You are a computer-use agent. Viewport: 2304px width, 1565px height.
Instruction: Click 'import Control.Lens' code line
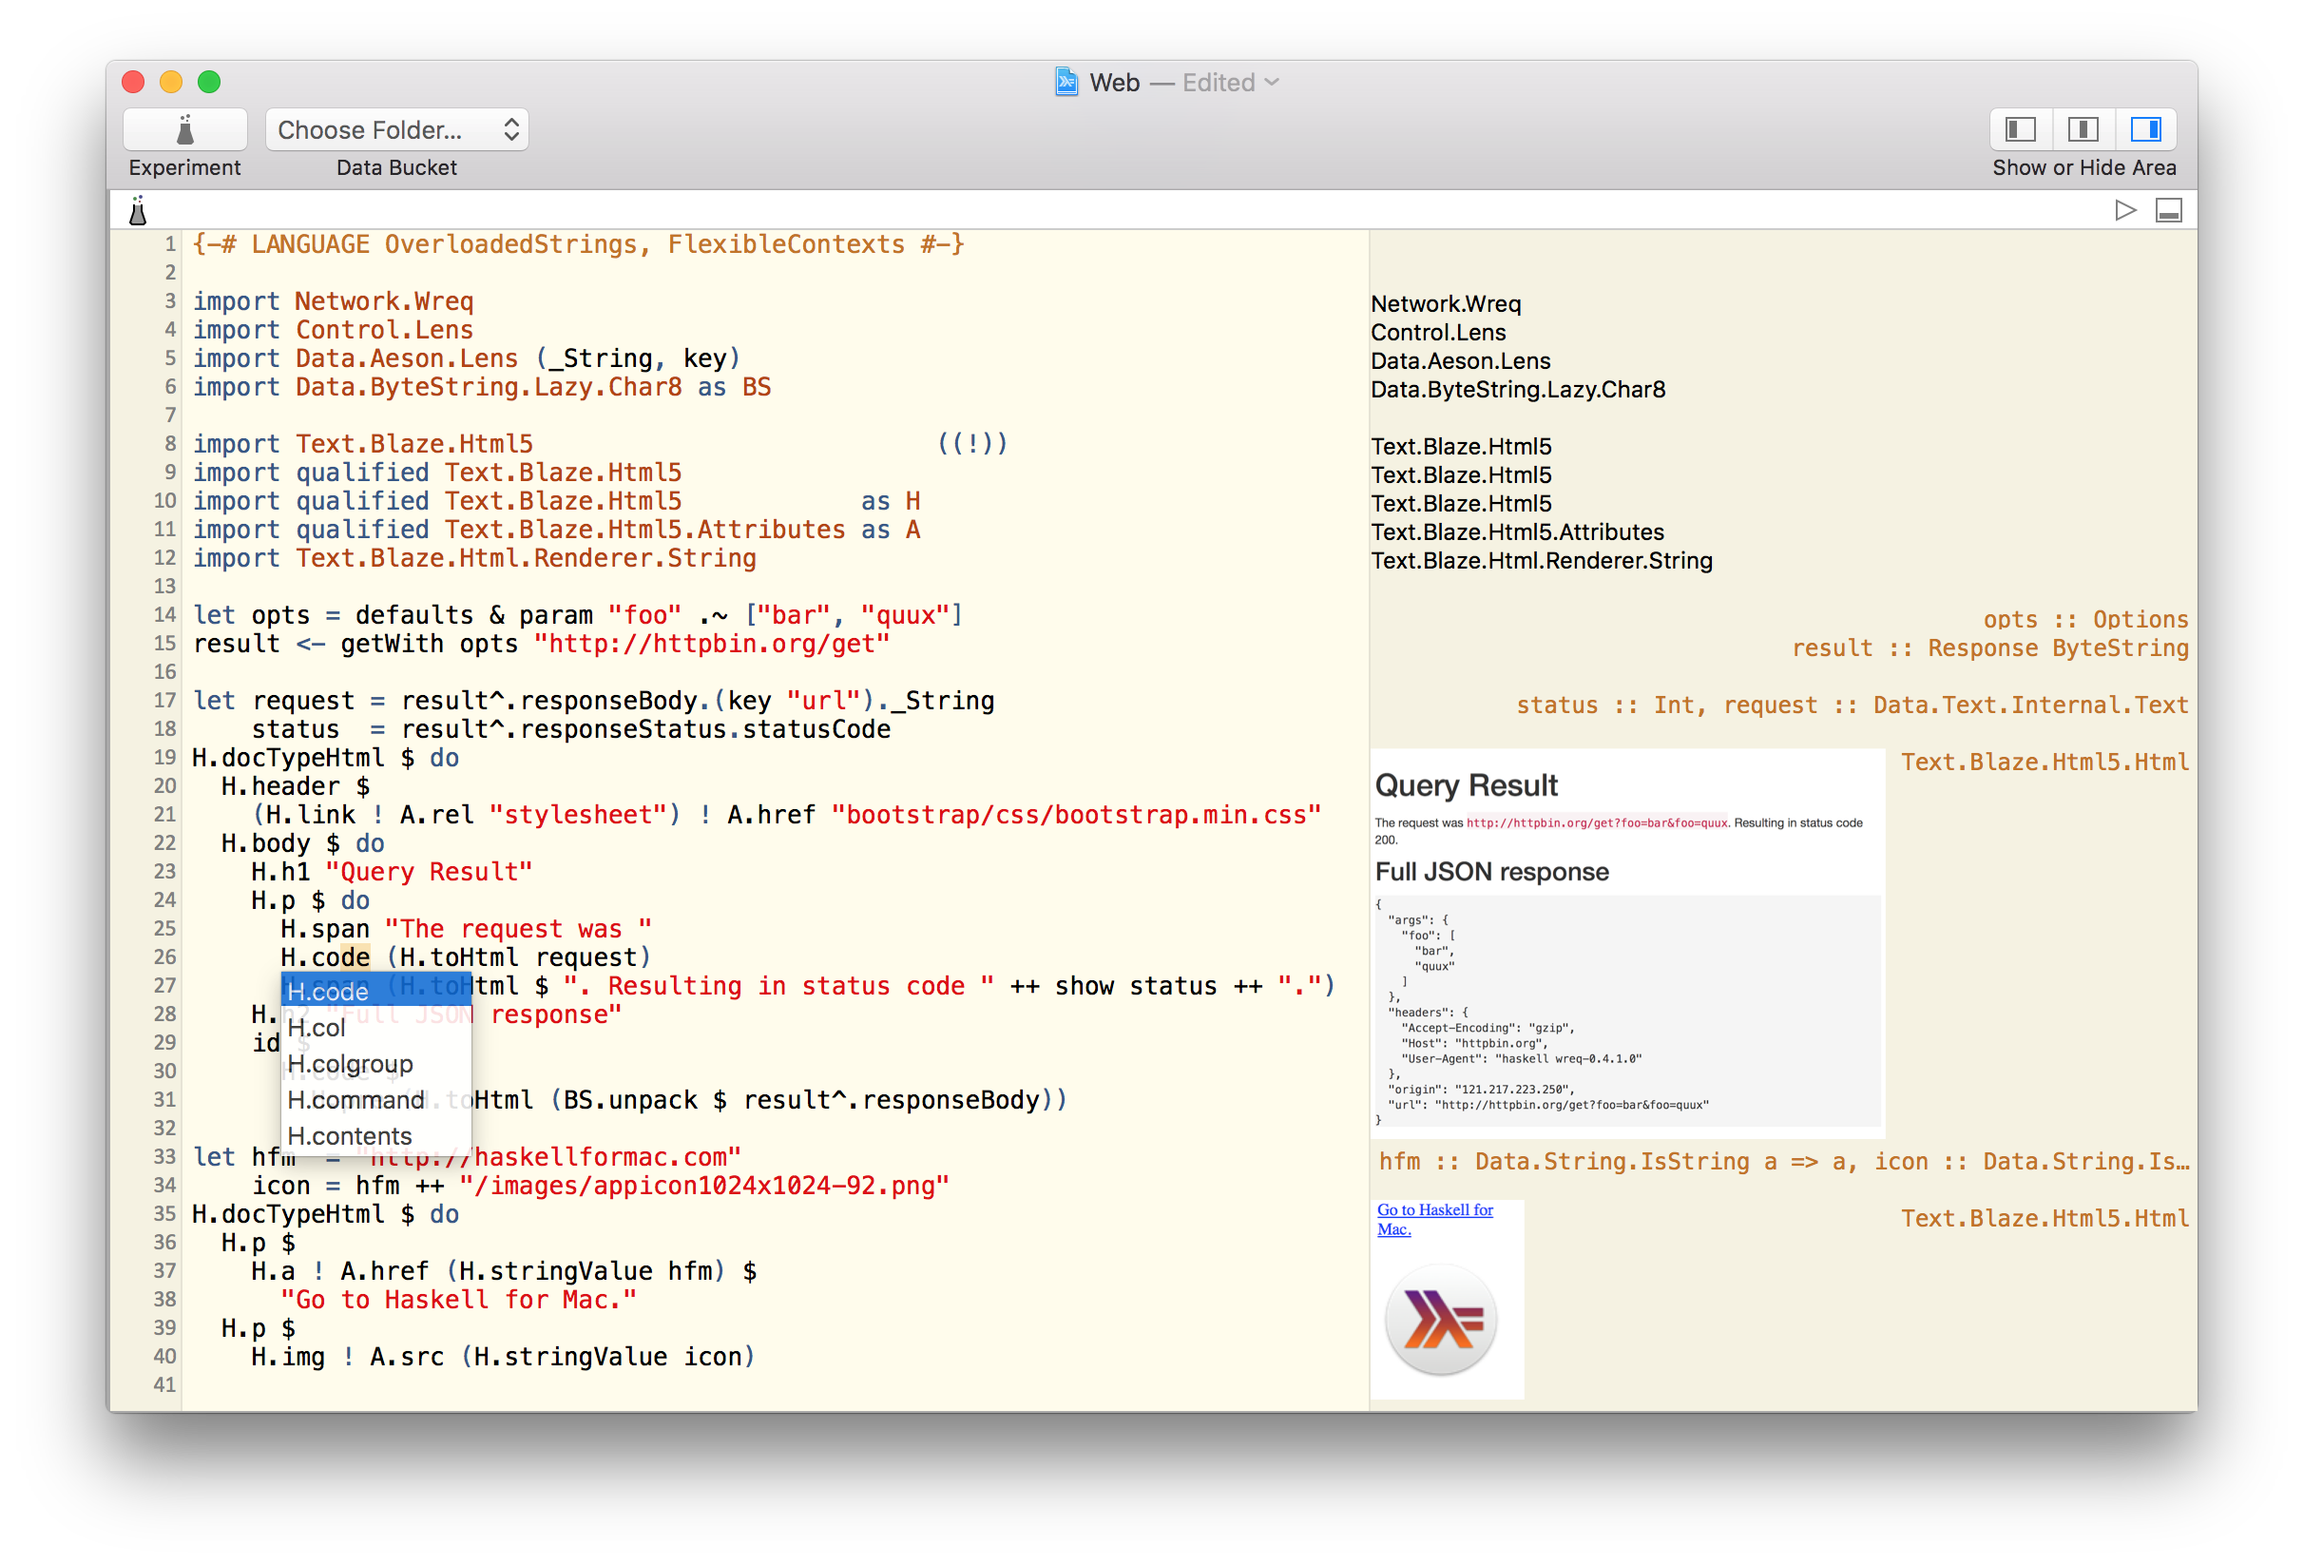point(333,330)
